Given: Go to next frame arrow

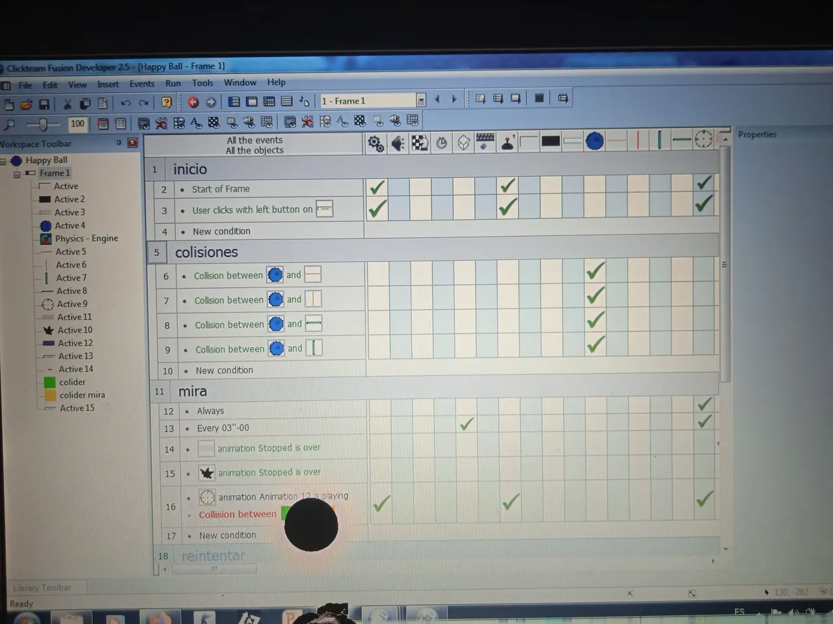Looking at the screenshot, I should 454,99.
